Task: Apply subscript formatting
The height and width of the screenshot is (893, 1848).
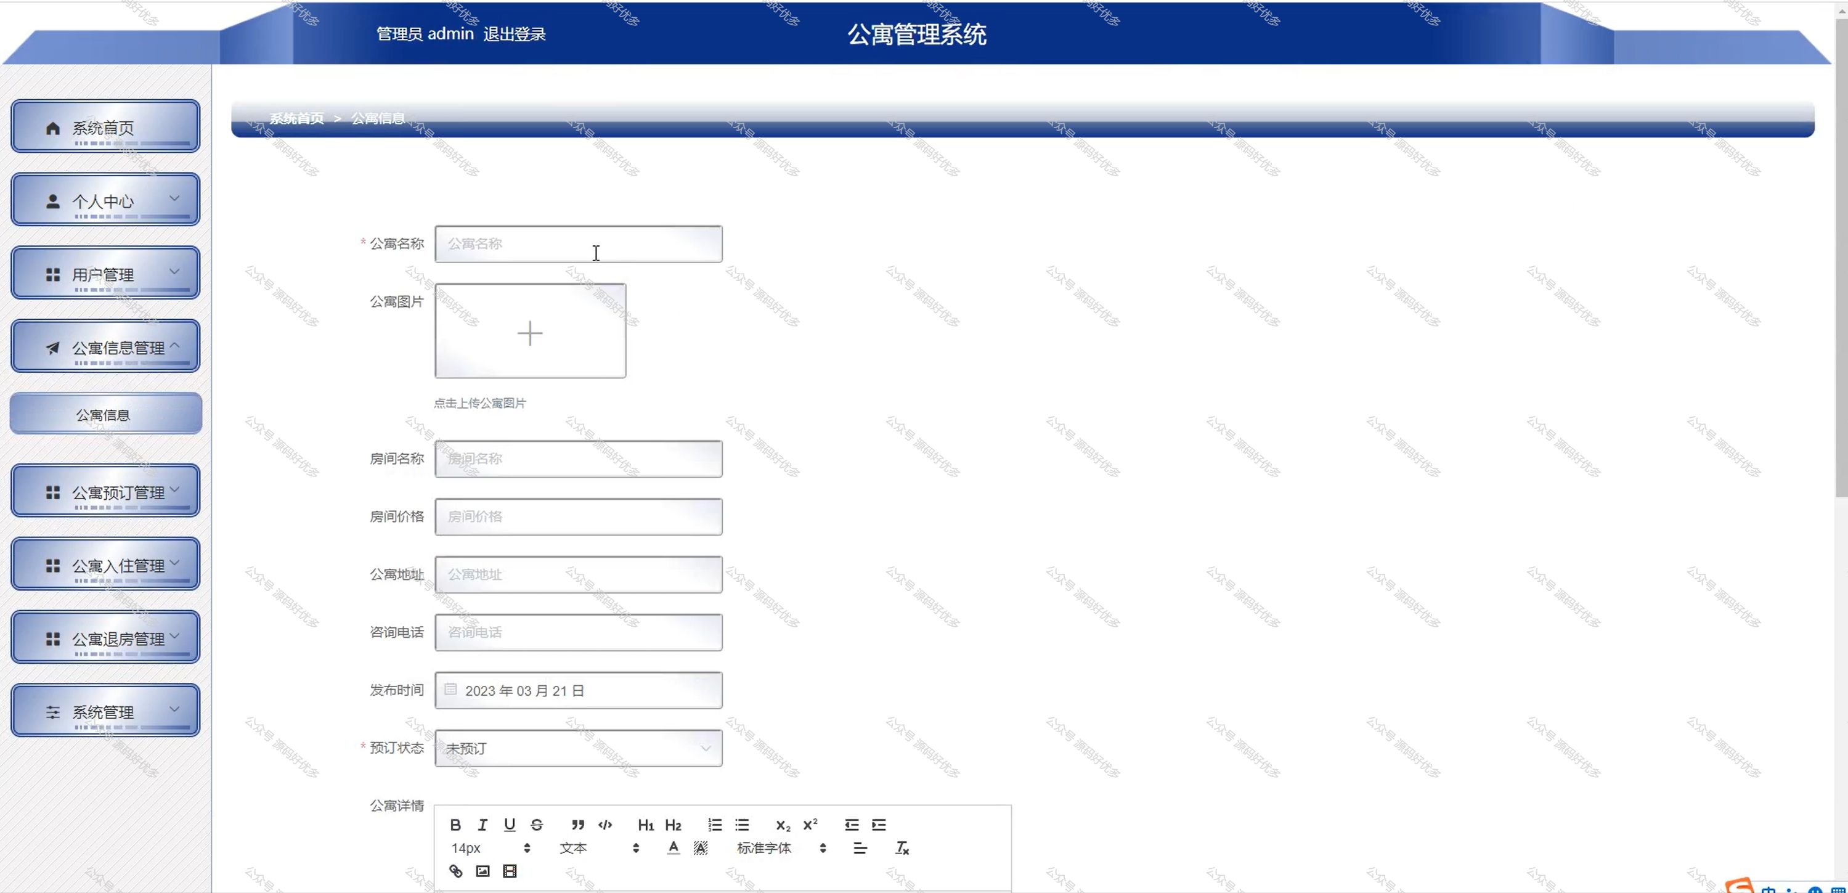Action: click(783, 825)
